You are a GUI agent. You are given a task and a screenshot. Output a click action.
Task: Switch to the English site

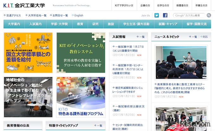(77, 16)
